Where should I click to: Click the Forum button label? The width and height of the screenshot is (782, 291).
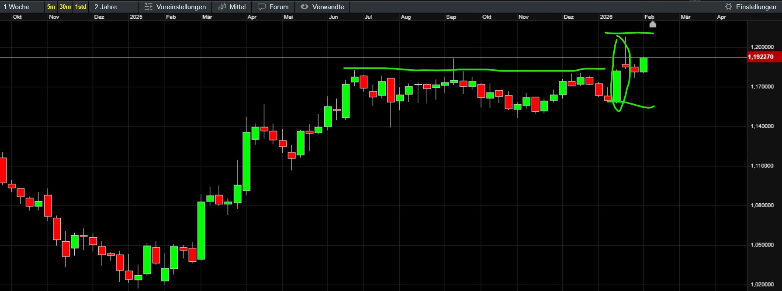tap(279, 7)
